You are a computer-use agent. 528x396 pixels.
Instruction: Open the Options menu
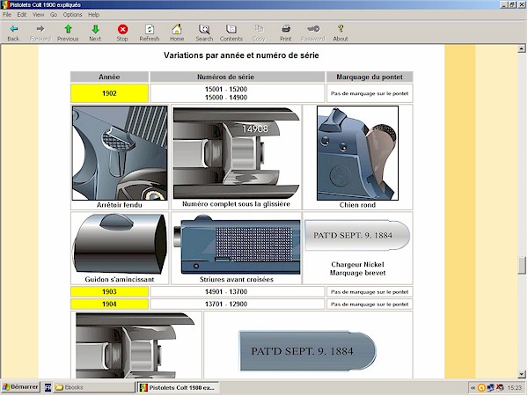pos(72,14)
